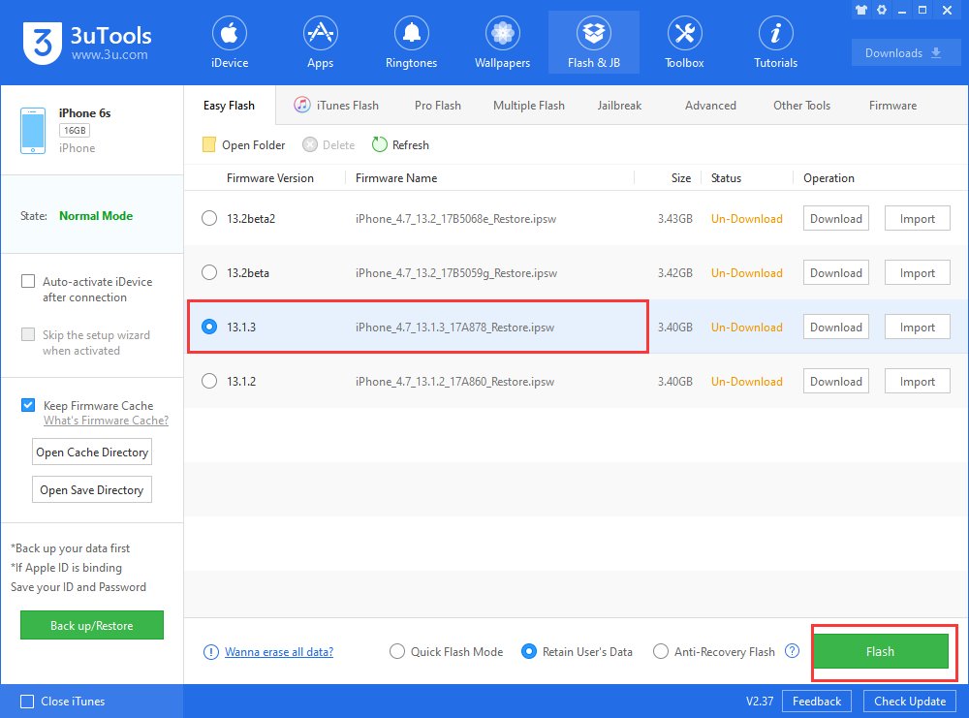Image resolution: width=969 pixels, height=718 pixels.
Task: Uncheck Keep Firmware Cache
Action: click(x=28, y=405)
